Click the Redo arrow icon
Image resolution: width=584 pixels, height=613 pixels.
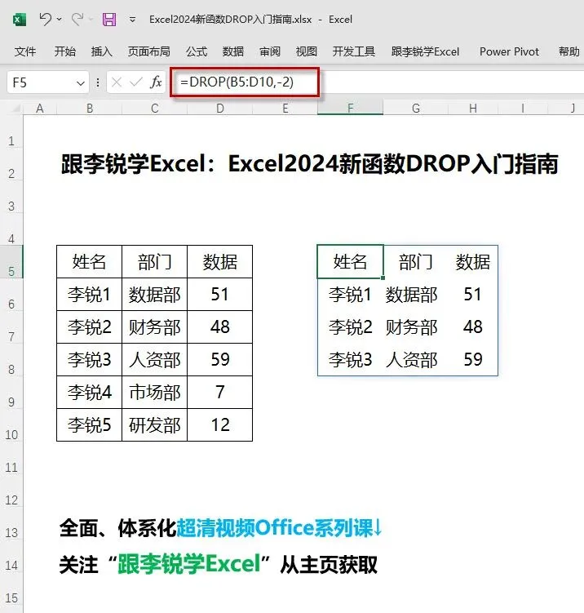[x=77, y=19]
